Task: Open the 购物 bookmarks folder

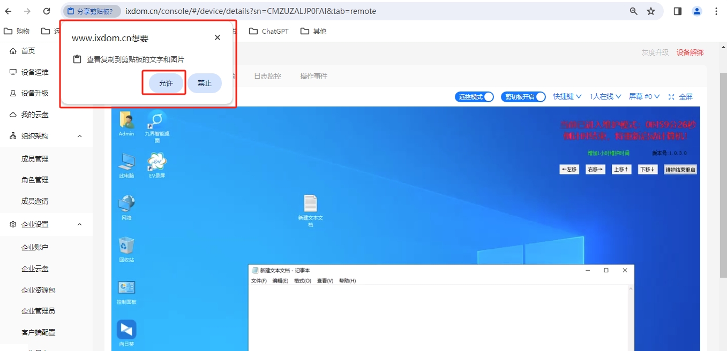Action: [x=17, y=31]
